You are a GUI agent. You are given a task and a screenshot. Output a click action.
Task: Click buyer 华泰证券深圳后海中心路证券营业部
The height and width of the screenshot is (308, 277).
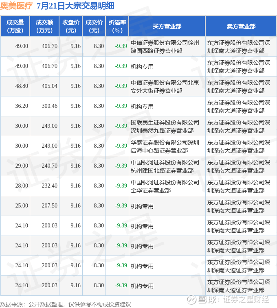point(165,146)
